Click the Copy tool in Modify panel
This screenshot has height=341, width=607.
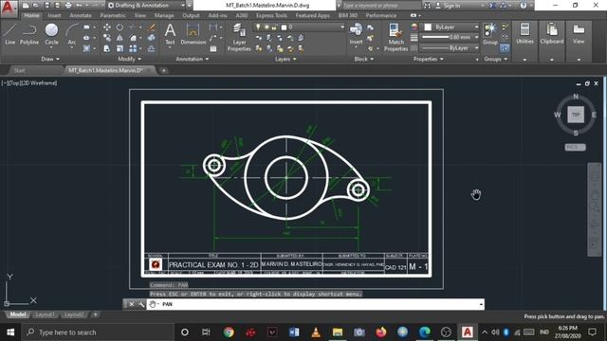[107, 38]
